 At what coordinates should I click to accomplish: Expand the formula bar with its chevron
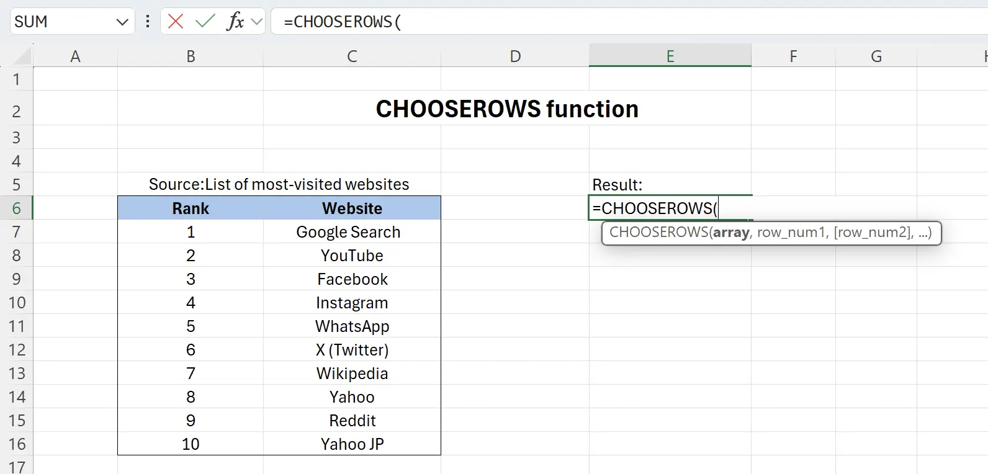(256, 21)
